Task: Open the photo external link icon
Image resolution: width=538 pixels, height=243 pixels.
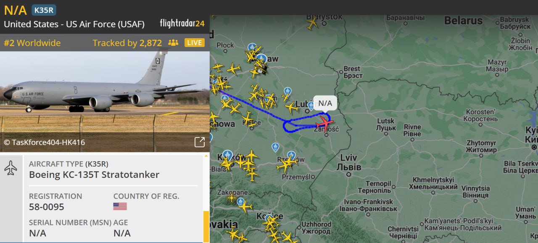Action: 200,142
